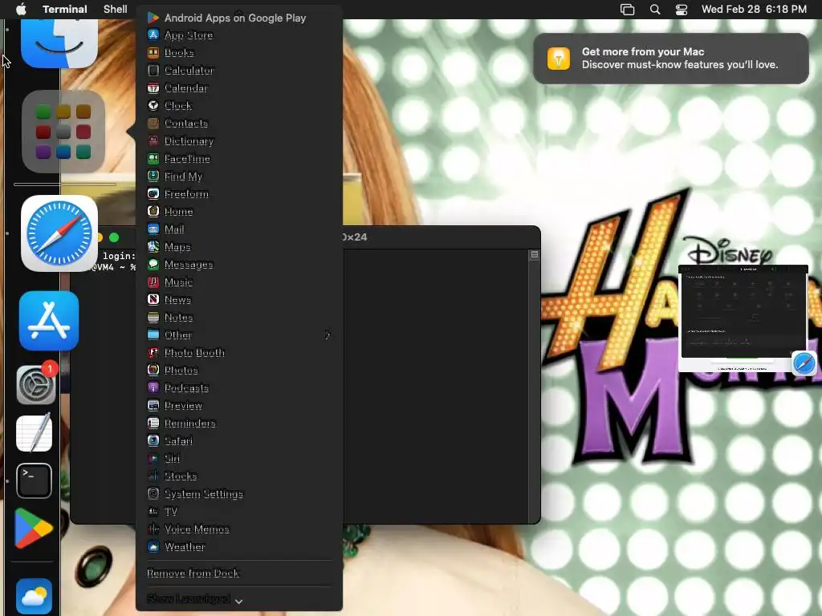Open Spotlight search from menu bar
This screenshot has width=822, height=616.
(655, 10)
